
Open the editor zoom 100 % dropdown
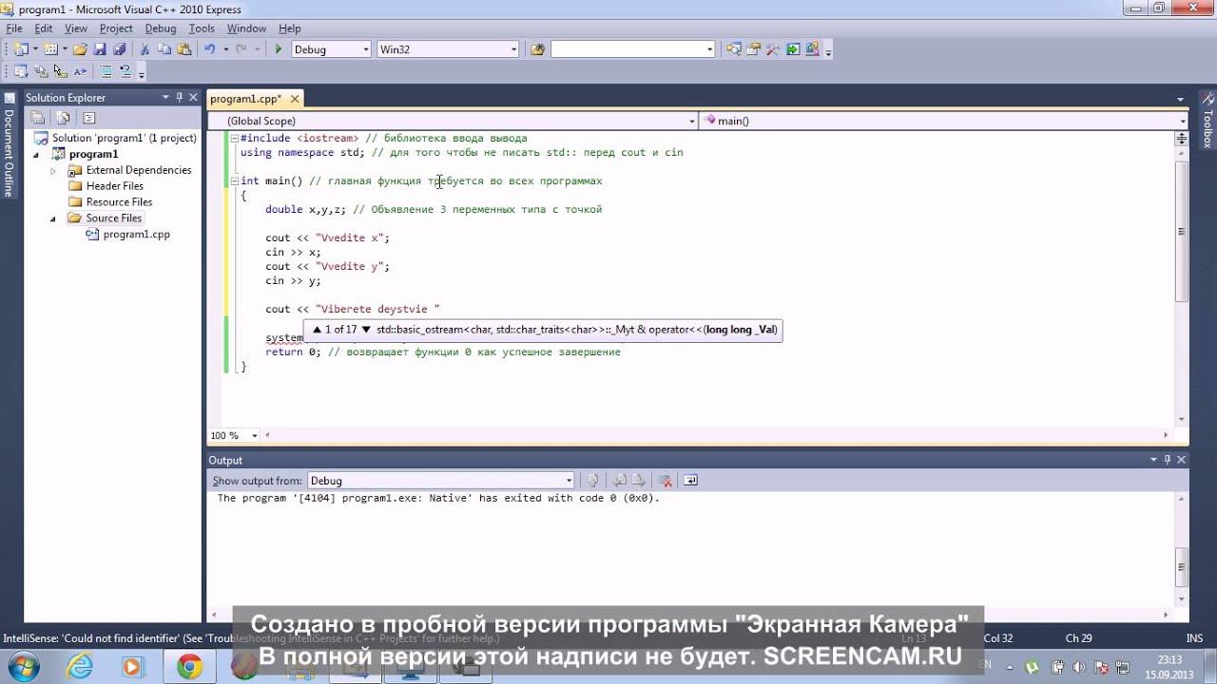254,435
